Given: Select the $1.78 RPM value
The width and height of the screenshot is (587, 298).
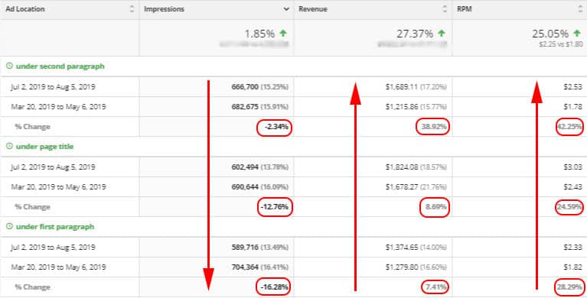Looking at the screenshot, I should [x=572, y=107].
